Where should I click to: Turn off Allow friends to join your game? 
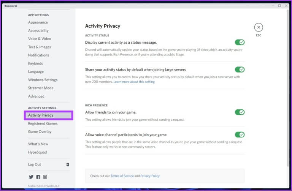tap(240, 112)
